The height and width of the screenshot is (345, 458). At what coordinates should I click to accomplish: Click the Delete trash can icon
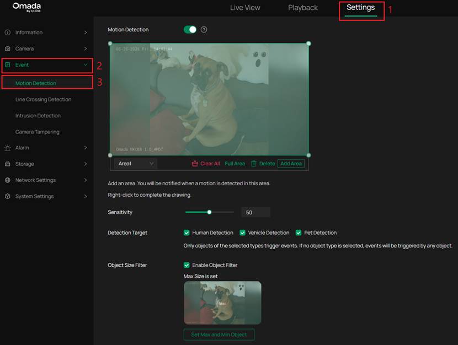(x=253, y=164)
